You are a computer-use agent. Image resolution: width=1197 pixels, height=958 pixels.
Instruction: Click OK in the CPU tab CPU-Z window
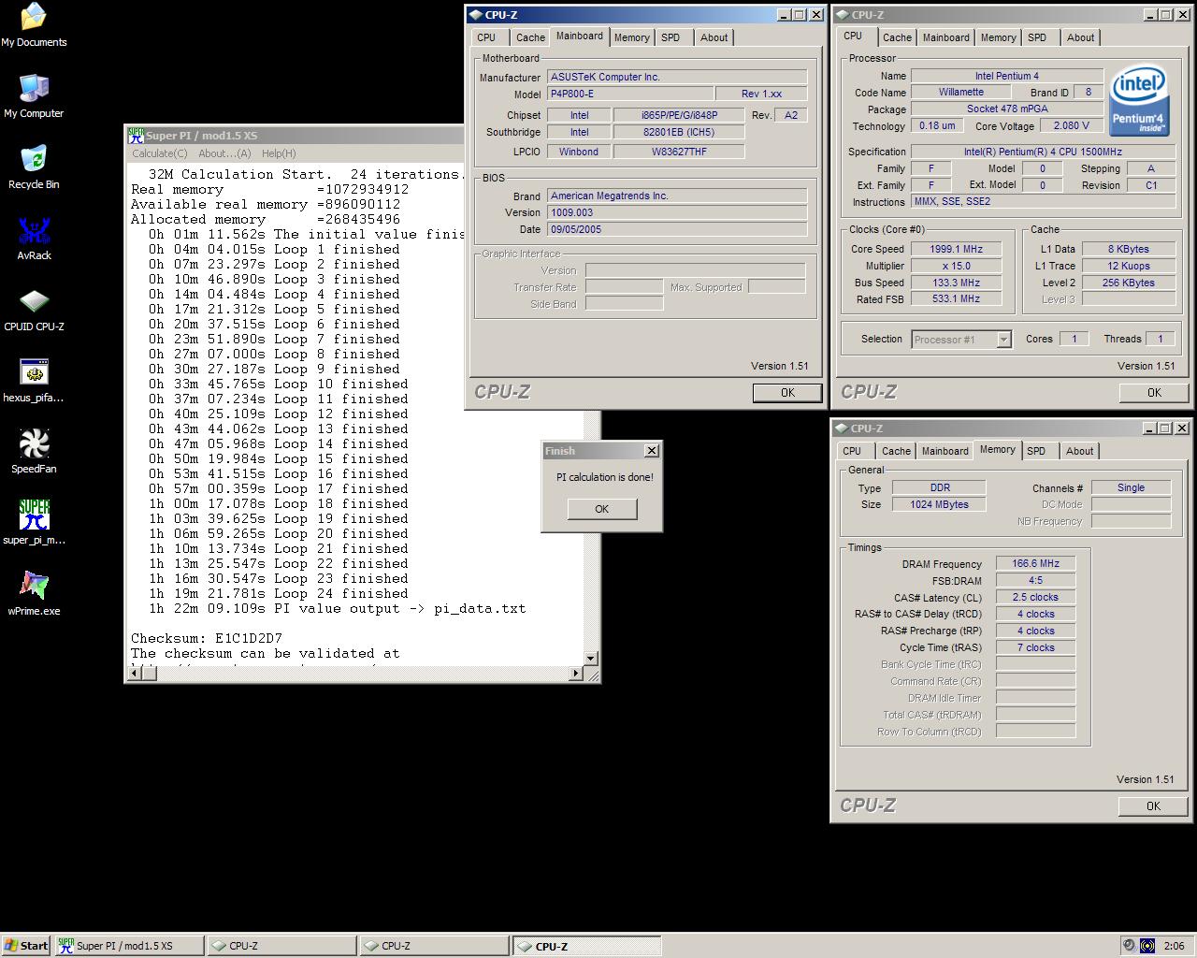click(x=1154, y=393)
